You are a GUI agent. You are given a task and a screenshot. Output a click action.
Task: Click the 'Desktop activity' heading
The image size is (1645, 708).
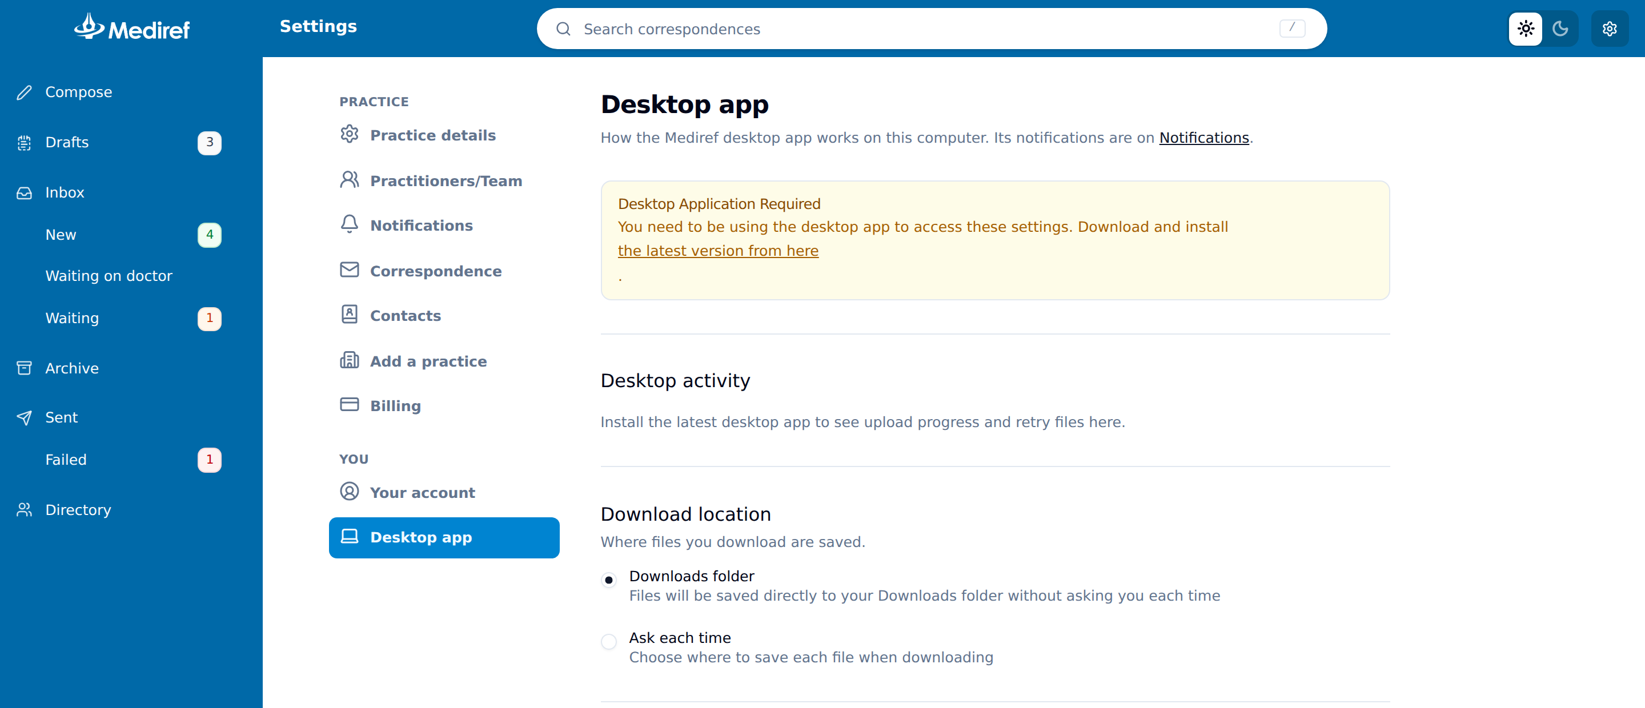pyautogui.click(x=675, y=381)
